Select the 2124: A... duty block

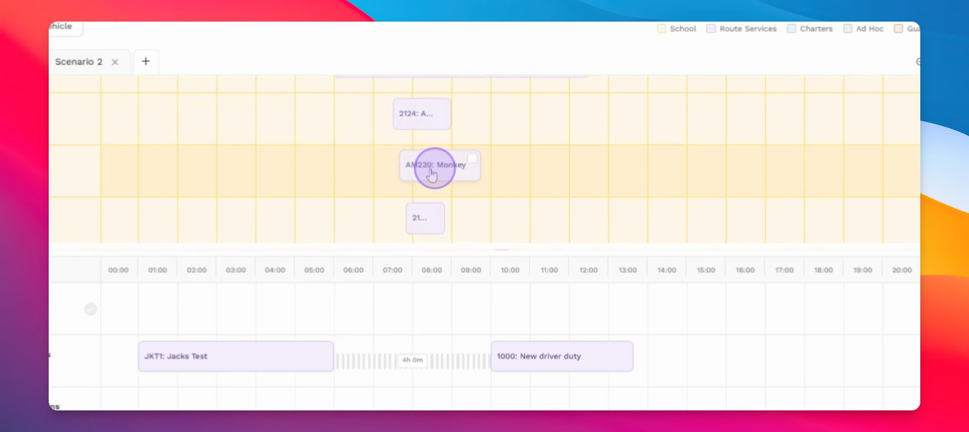click(422, 114)
